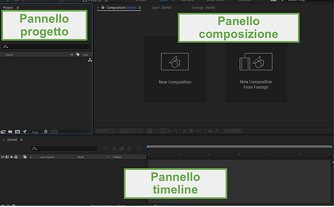Click the 0:00:00:00 preview time

[233, 131]
